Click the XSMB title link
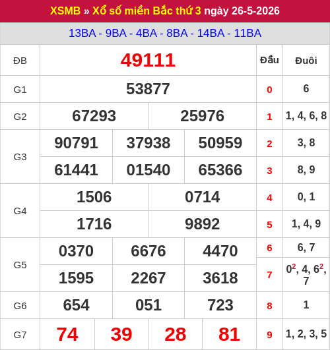Viewport: 330px width, 350px height. pyautogui.click(x=65, y=11)
